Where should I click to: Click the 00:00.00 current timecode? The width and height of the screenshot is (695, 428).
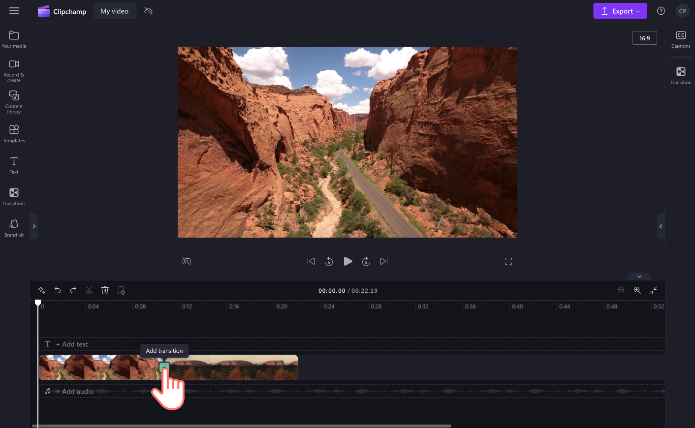pos(332,291)
